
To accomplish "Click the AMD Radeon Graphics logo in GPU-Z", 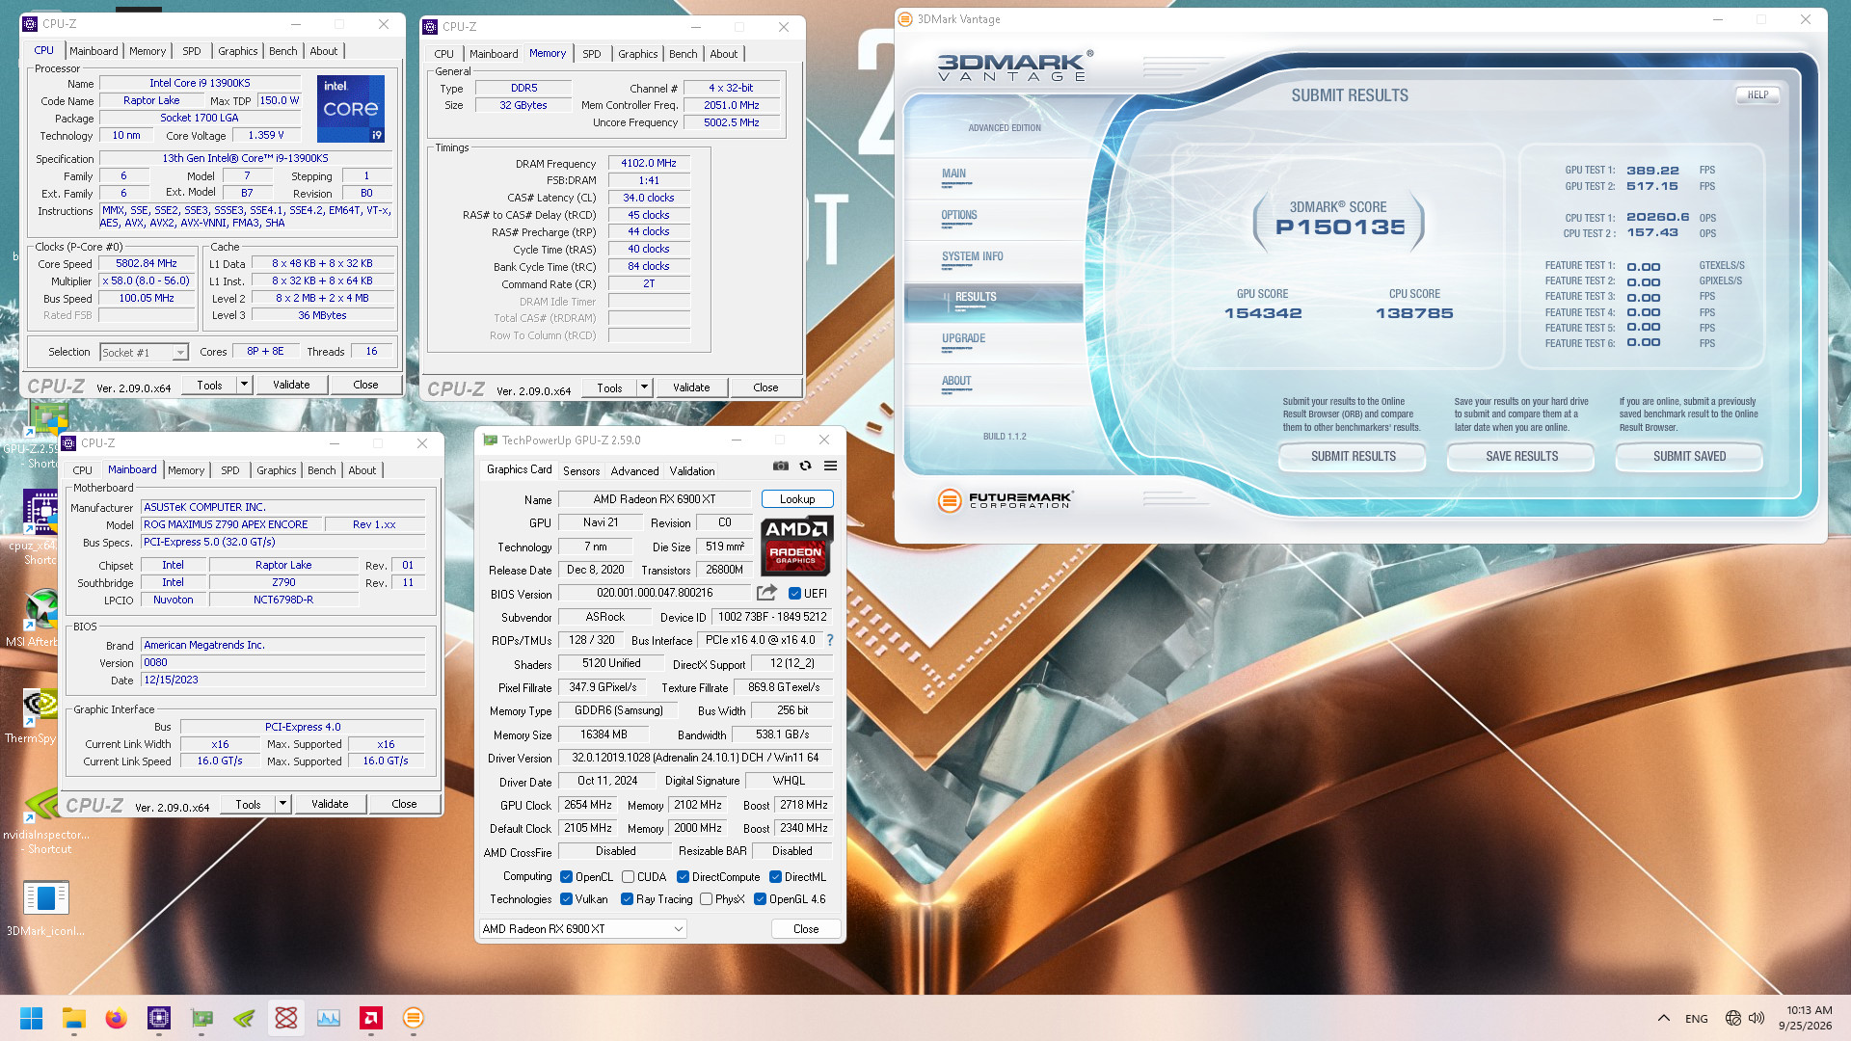I will pyautogui.click(x=796, y=546).
